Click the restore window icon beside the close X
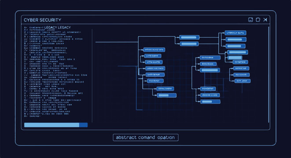The image size is (291, 158). tap(258, 20)
